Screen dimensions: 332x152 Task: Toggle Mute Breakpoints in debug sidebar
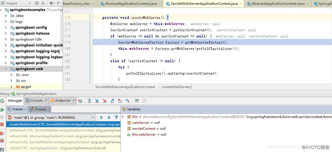[x=2, y=140]
